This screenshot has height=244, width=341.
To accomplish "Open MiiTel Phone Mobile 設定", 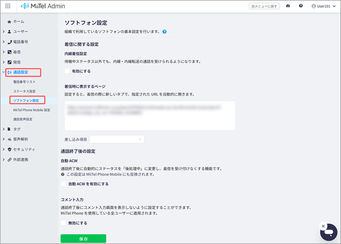I will (x=31, y=110).
